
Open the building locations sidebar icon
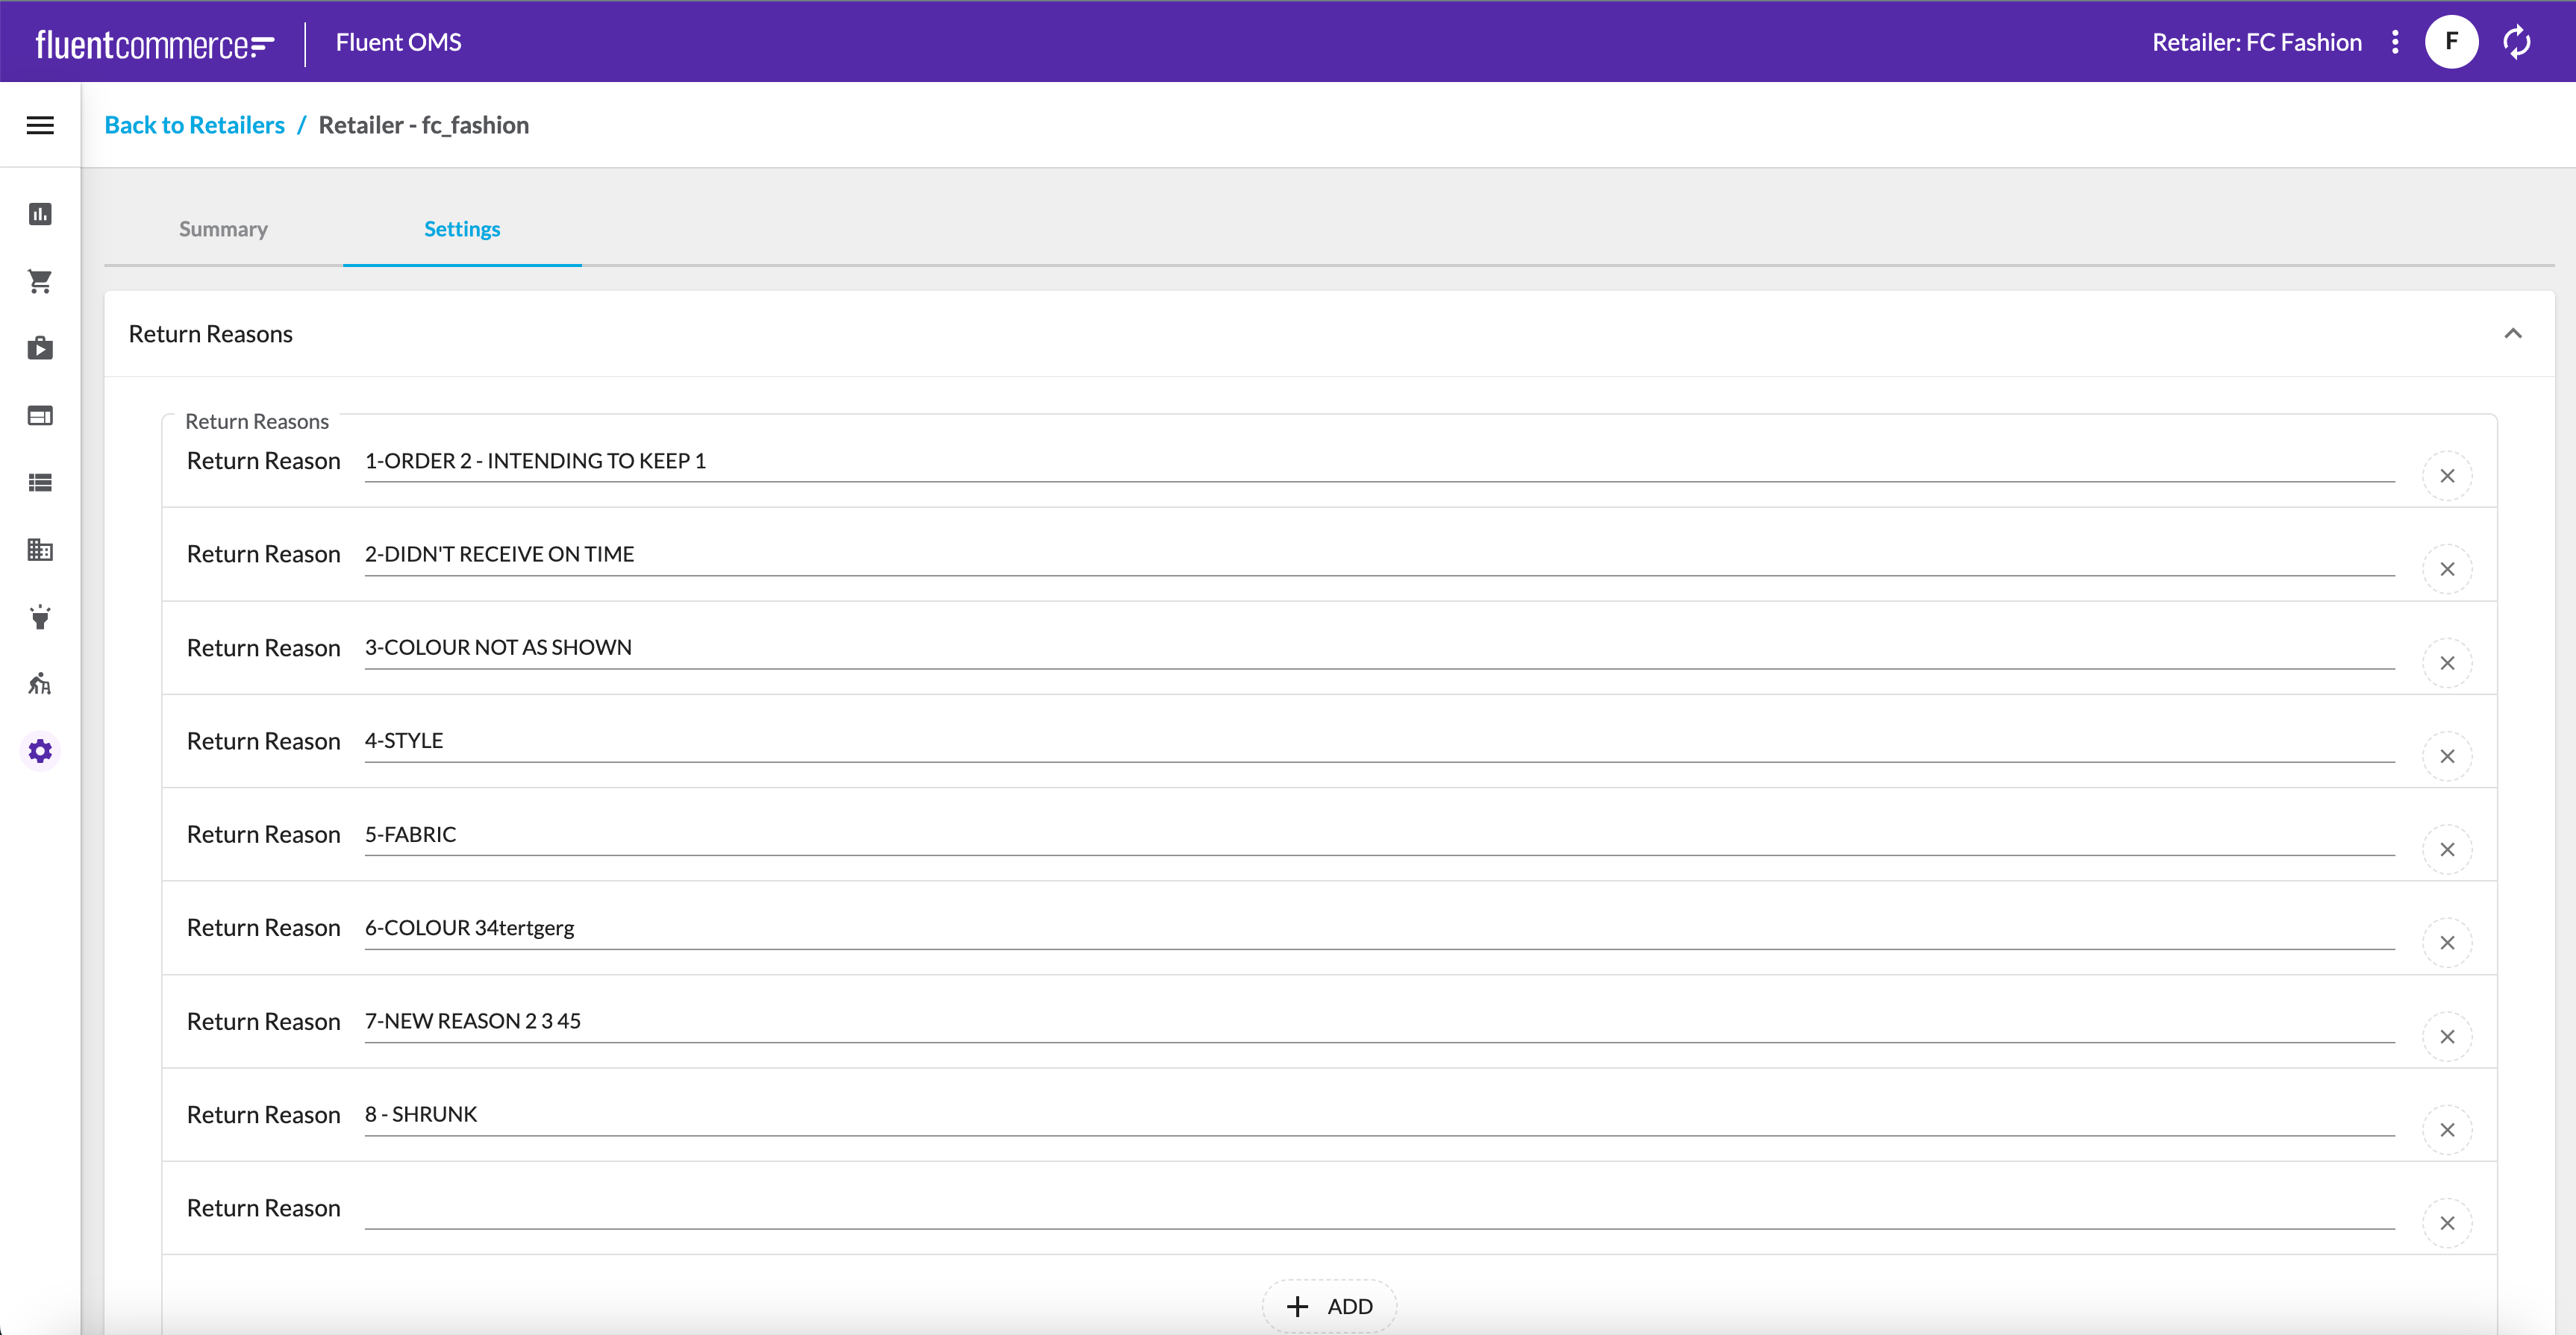(40, 550)
